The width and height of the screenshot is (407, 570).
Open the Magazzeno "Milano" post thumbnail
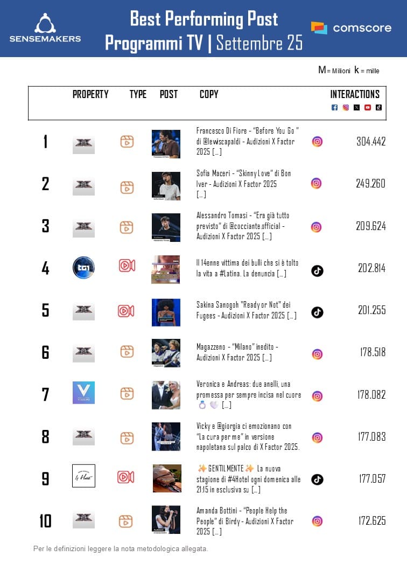click(166, 353)
